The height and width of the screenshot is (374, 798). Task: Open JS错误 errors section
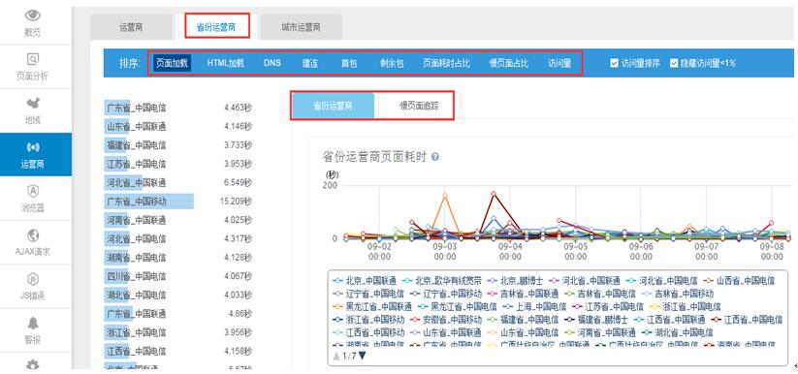click(33, 286)
